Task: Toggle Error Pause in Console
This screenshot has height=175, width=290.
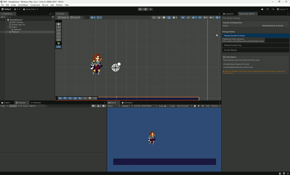Action: [x=23, y=106]
